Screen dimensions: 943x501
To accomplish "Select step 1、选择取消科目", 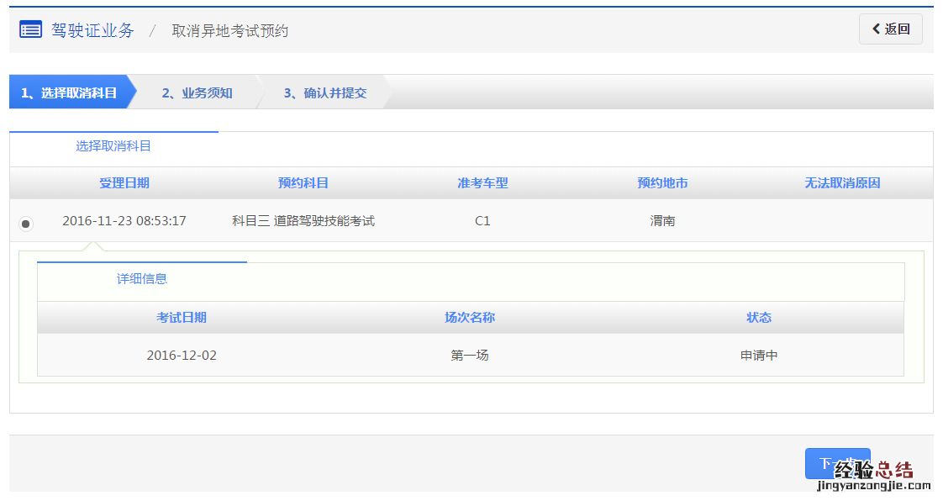I will [x=69, y=93].
